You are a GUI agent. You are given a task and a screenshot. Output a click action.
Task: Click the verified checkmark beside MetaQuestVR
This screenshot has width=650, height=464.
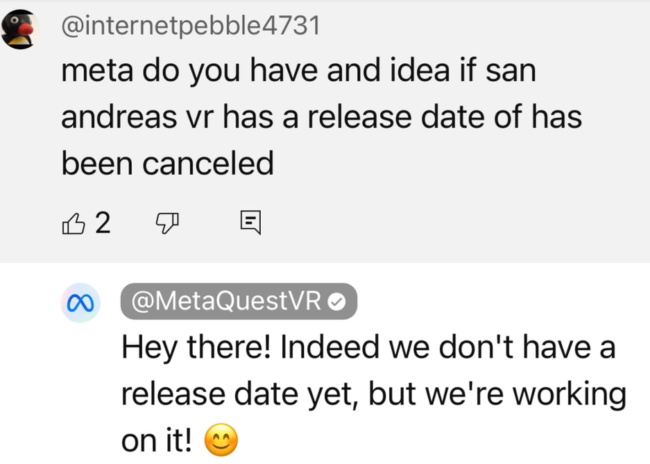339,302
